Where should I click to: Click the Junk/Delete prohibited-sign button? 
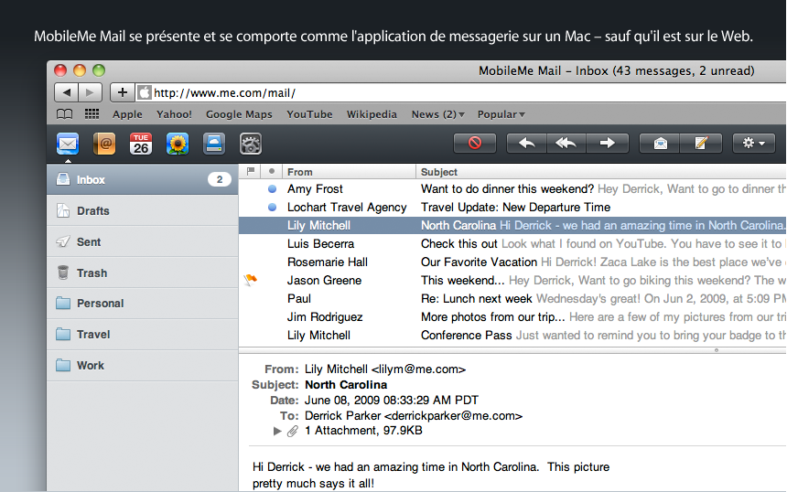click(x=475, y=143)
